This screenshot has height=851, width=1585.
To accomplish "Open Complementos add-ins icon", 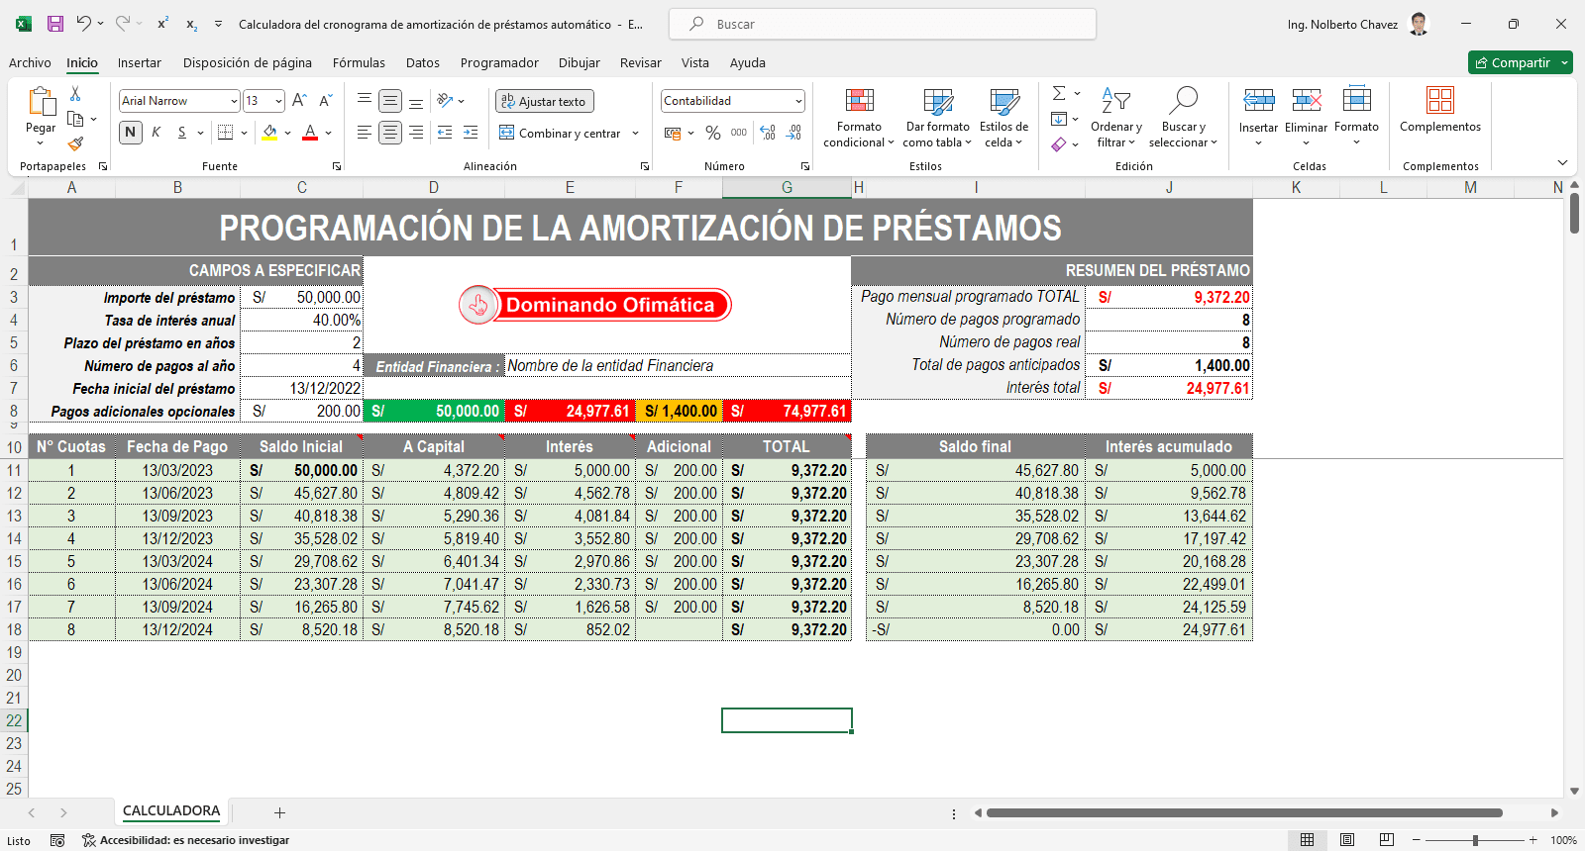I will [x=1439, y=109].
